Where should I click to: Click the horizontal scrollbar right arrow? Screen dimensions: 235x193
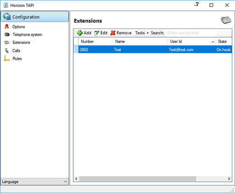tap(229, 179)
